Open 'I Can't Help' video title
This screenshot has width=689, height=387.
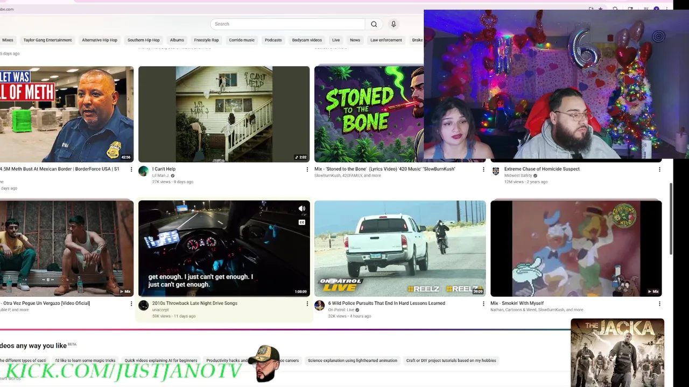point(164,169)
